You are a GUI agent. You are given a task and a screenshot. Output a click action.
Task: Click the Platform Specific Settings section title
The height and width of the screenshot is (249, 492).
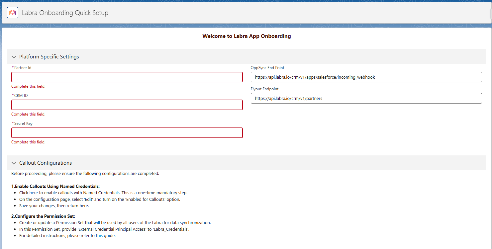click(x=49, y=57)
